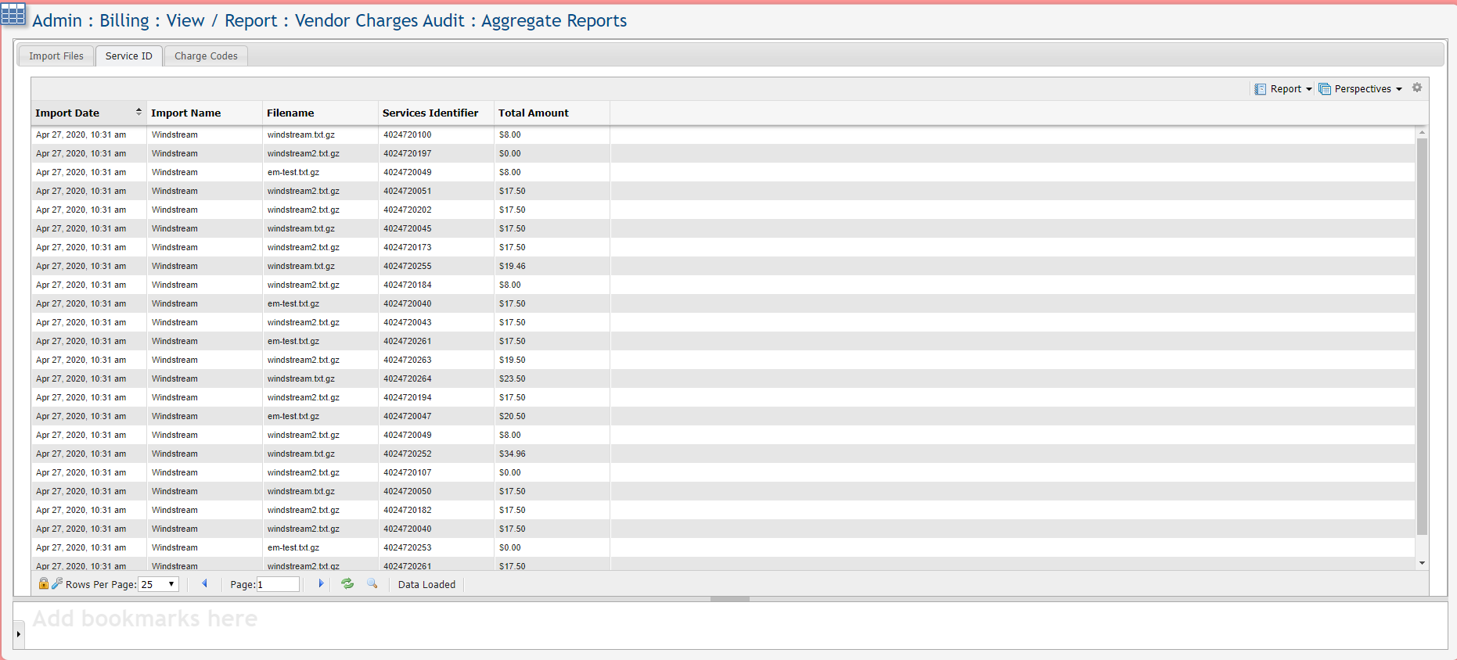This screenshot has height=660, width=1457.
Task: Expand the bookmarks panel side arrow
Action: (18, 634)
